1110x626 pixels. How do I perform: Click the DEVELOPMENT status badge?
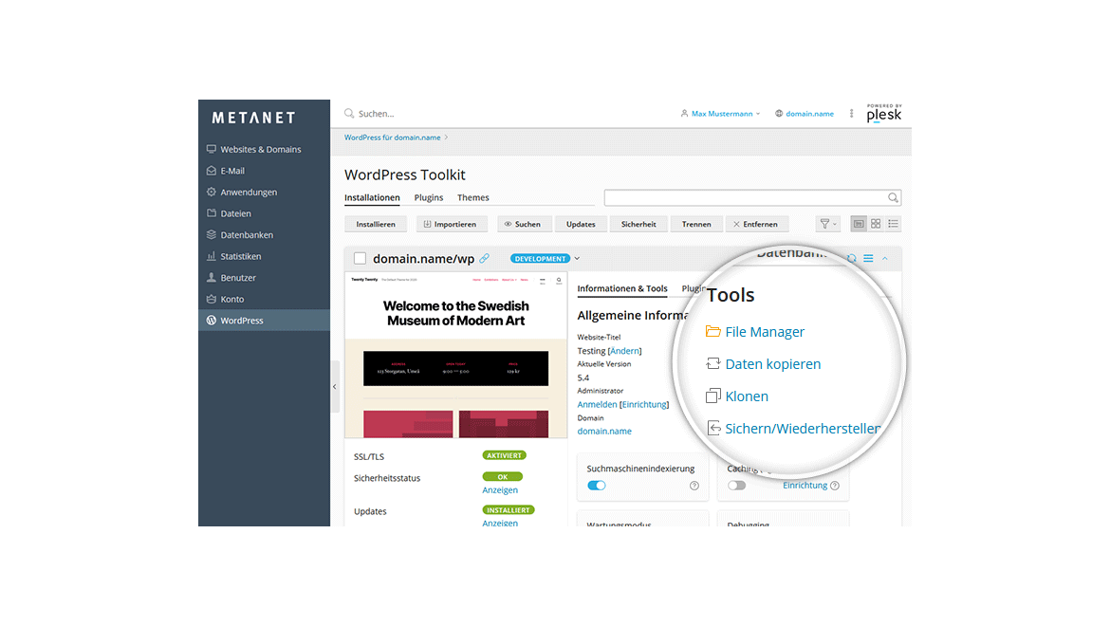tap(540, 259)
